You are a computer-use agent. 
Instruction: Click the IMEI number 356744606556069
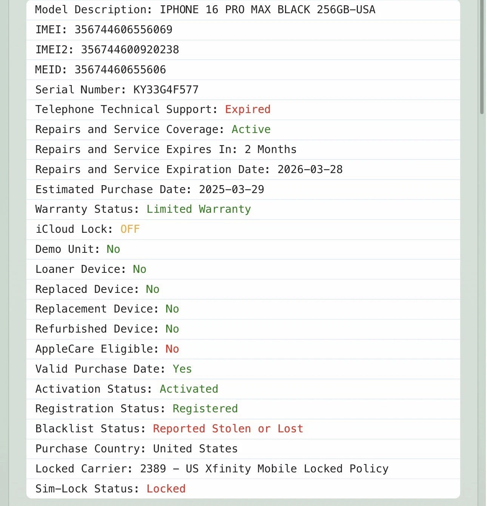[123, 29]
